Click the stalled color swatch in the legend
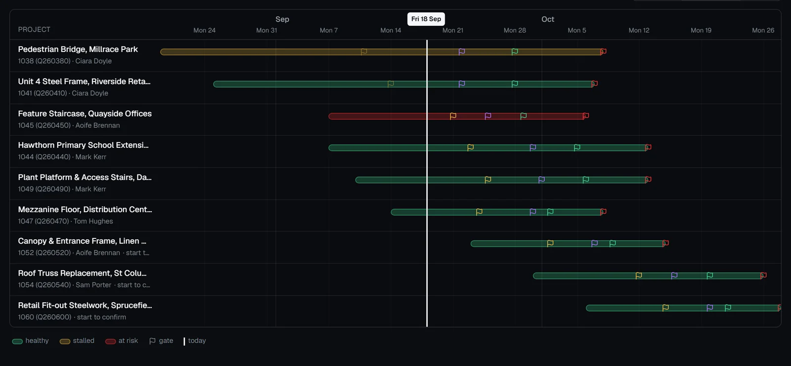This screenshot has height=366, width=791. [65, 341]
